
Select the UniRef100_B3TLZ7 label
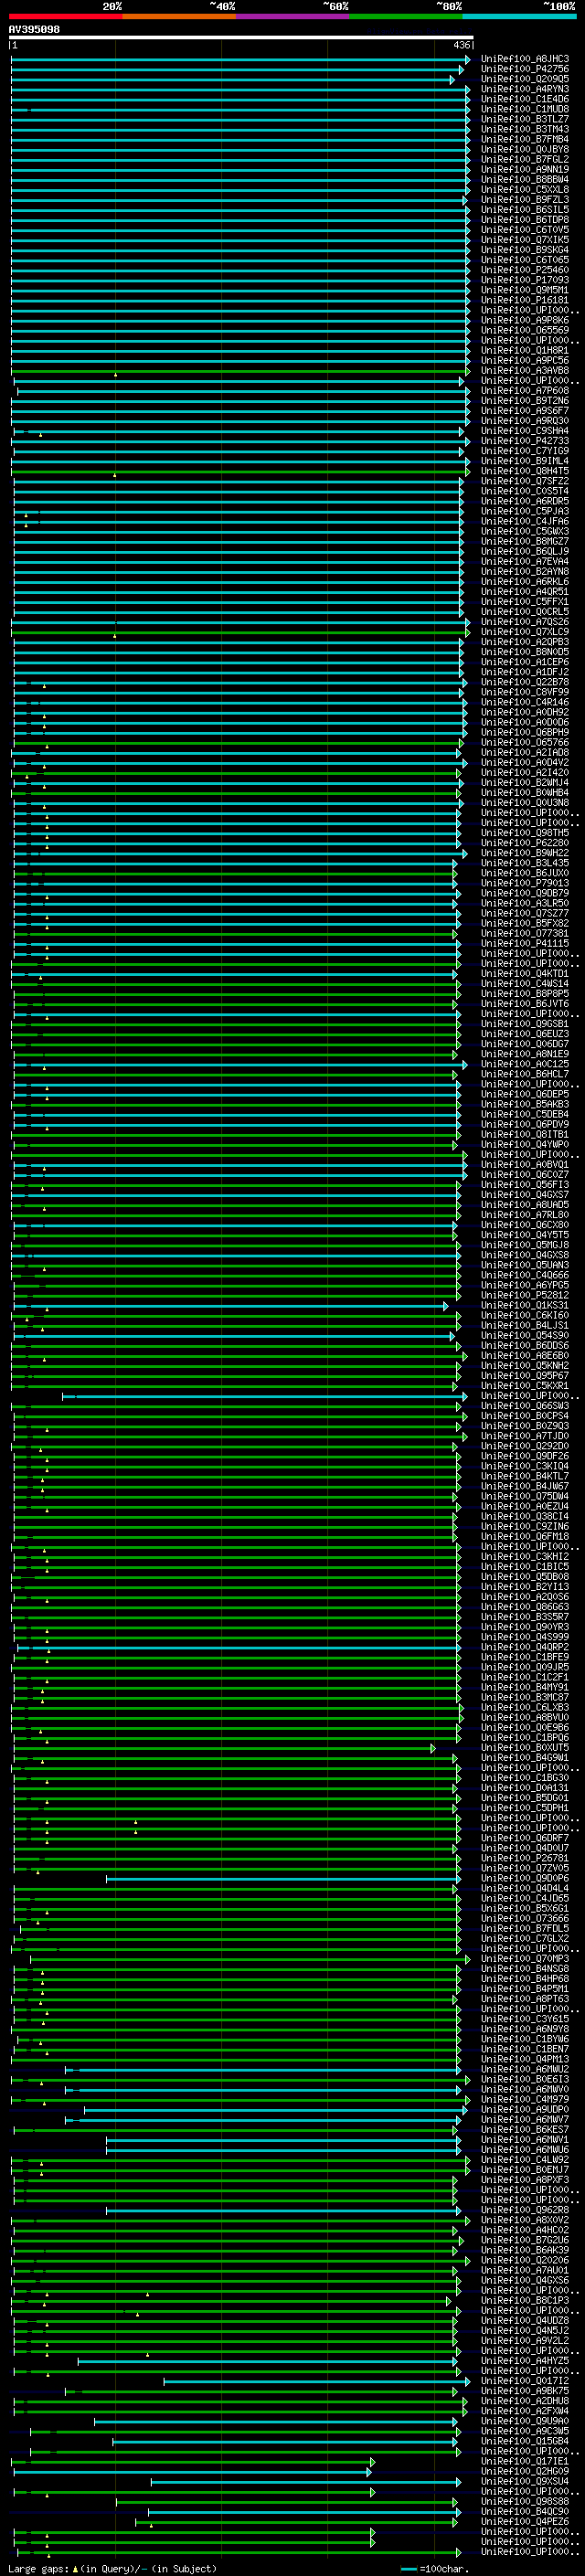pos(525,119)
